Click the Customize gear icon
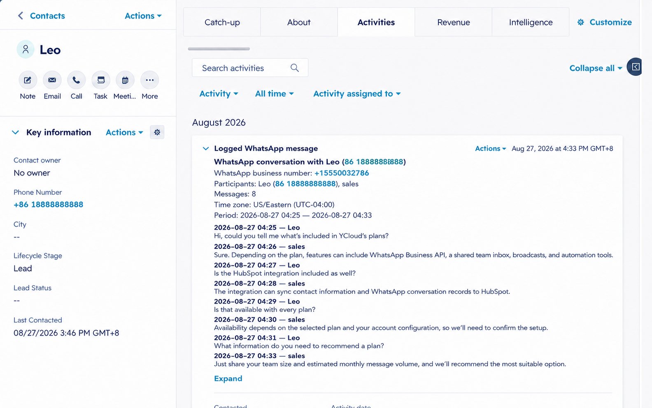 pos(581,22)
